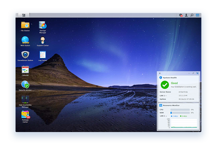This screenshot has height=147, width=217.
Task: Open the Web Station icon
Action: point(25,40)
